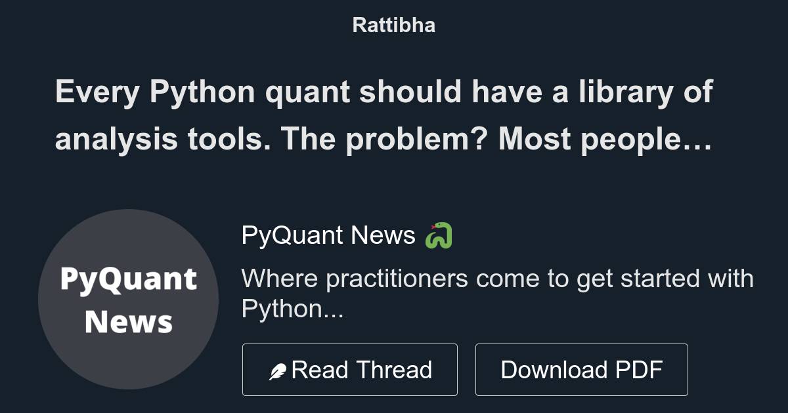Click the Read Thread button's text label
This screenshot has height=413, width=788.
362,369
